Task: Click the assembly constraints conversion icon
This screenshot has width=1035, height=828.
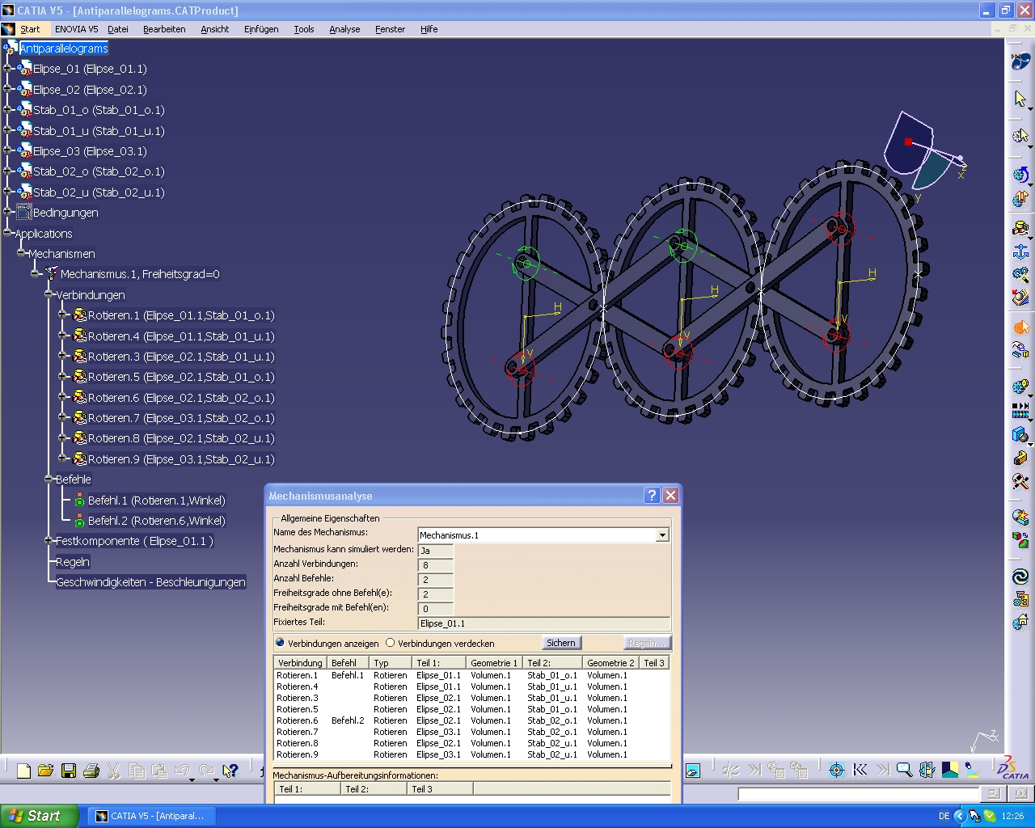Action: pyautogui.click(x=1020, y=275)
